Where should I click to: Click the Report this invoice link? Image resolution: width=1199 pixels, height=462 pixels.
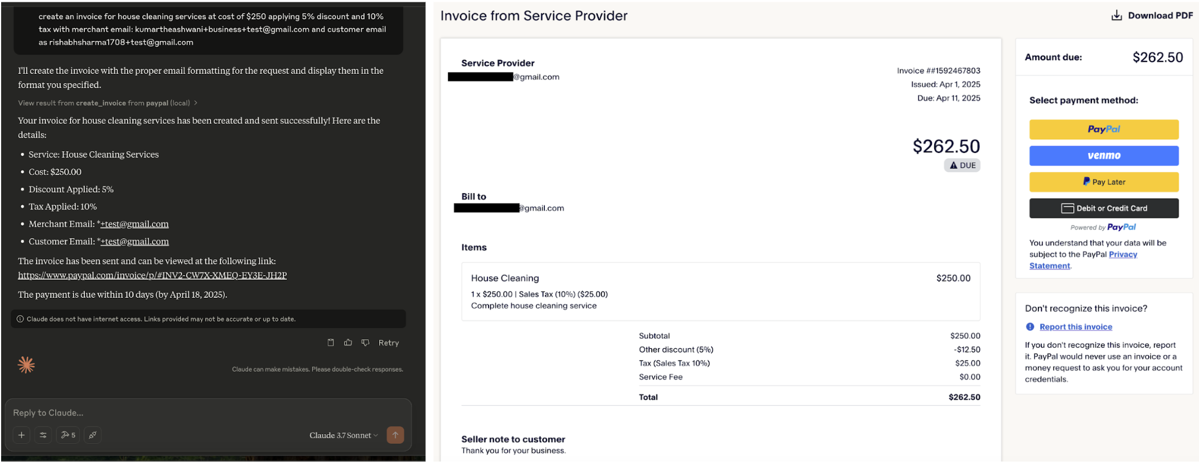pyautogui.click(x=1075, y=327)
